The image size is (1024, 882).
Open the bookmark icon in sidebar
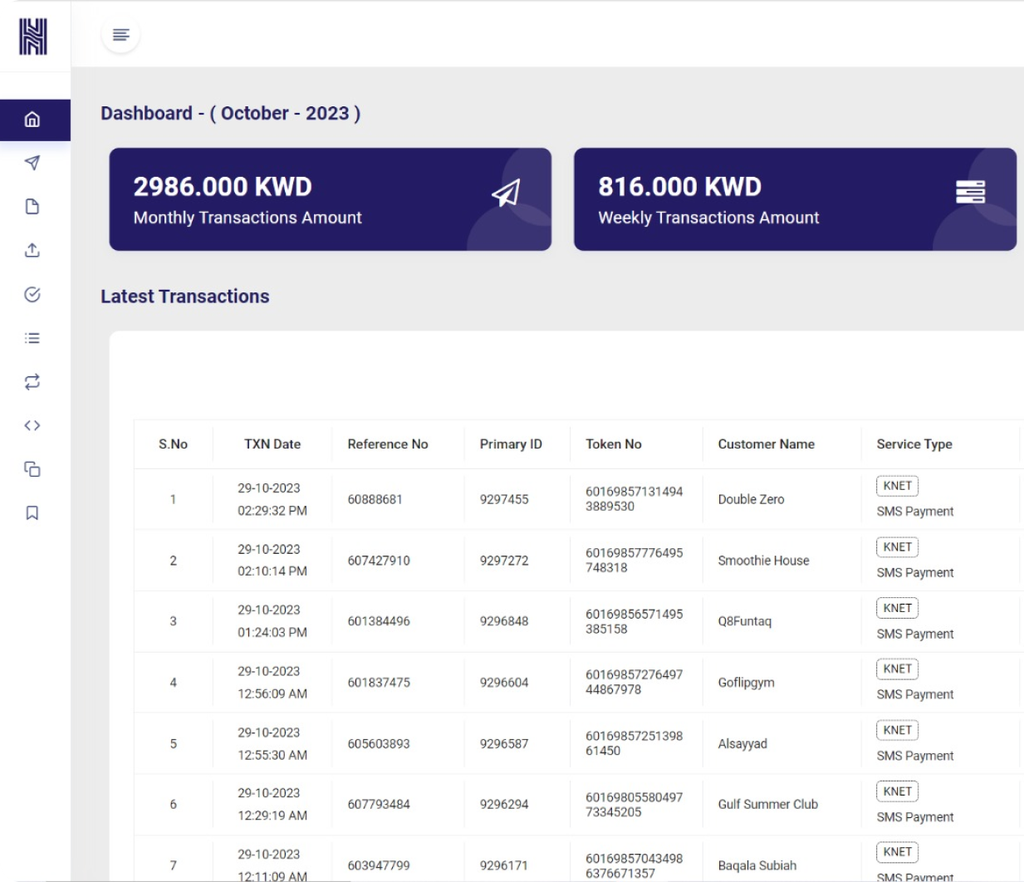tap(32, 513)
